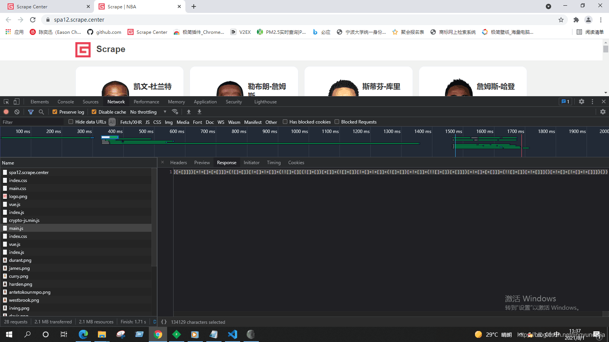The height and width of the screenshot is (342, 609).
Task: Switch to the Elements panel
Action: pyautogui.click(x=40, y=101)
